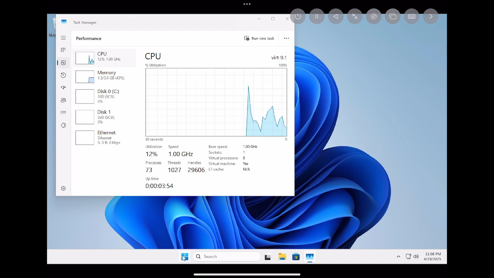
Task: Click the Memory mini graph thumbnail
Action: pos(85,77)
